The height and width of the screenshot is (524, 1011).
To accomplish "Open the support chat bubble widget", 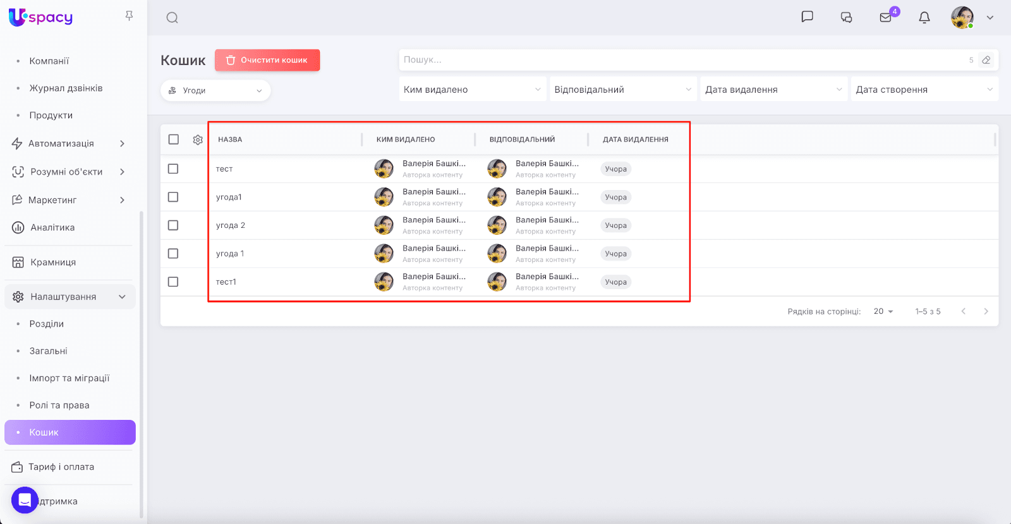I will 25,501.
